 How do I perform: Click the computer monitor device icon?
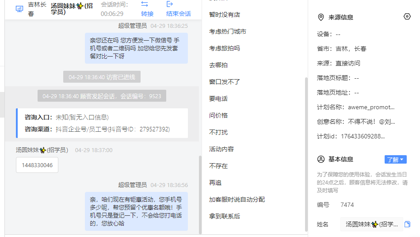click(19, 9)
